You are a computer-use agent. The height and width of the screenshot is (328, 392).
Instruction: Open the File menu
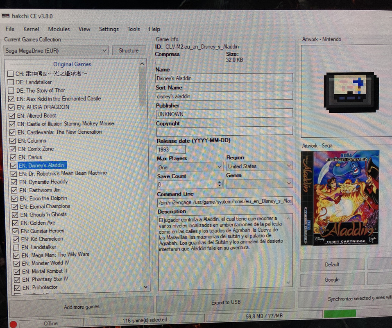pos(10,29)
